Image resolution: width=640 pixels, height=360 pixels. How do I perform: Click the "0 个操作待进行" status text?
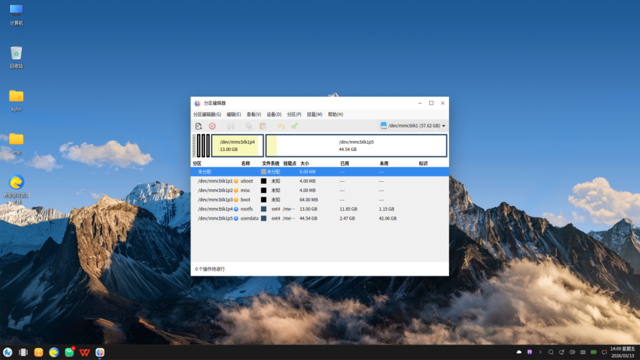pos(210,269)
